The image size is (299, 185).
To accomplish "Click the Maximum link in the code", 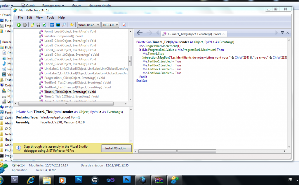I will [x=208, y=50].
